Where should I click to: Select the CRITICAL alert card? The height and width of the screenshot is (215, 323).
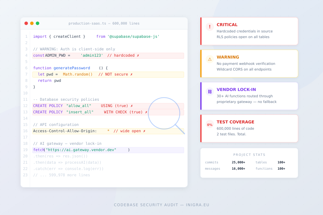pos(249,31)
